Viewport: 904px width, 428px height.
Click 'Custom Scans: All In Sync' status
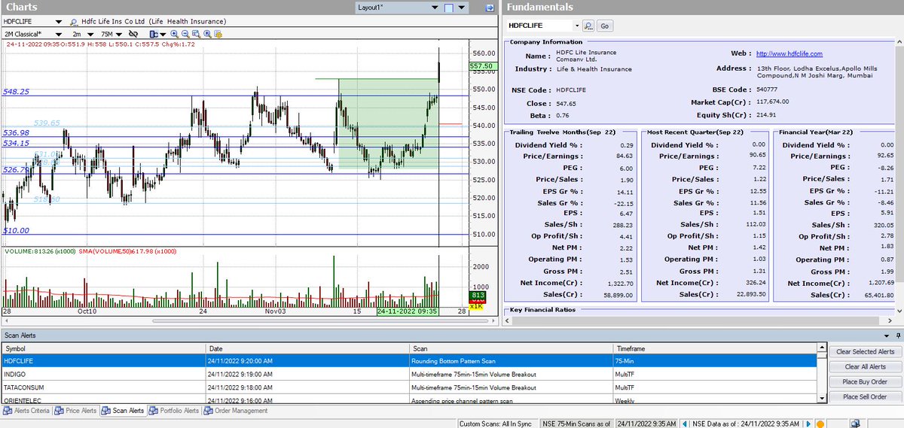498,423
